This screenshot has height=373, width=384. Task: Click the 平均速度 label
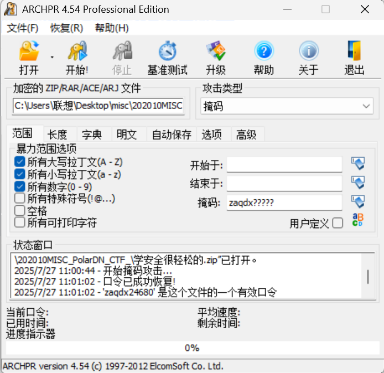coord(219,312)
